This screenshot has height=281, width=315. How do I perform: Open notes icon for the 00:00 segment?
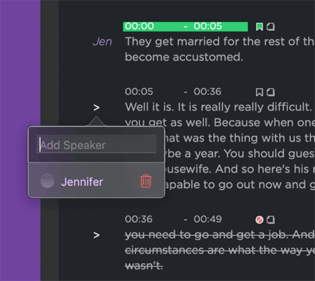[271, 27]
